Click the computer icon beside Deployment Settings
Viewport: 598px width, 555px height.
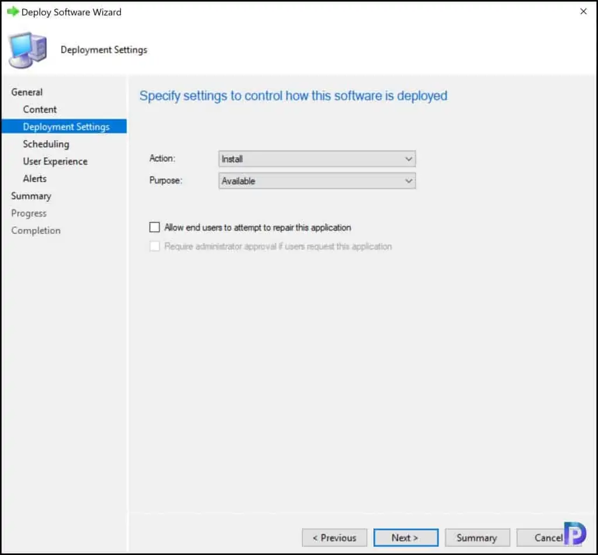coord(27,50)
